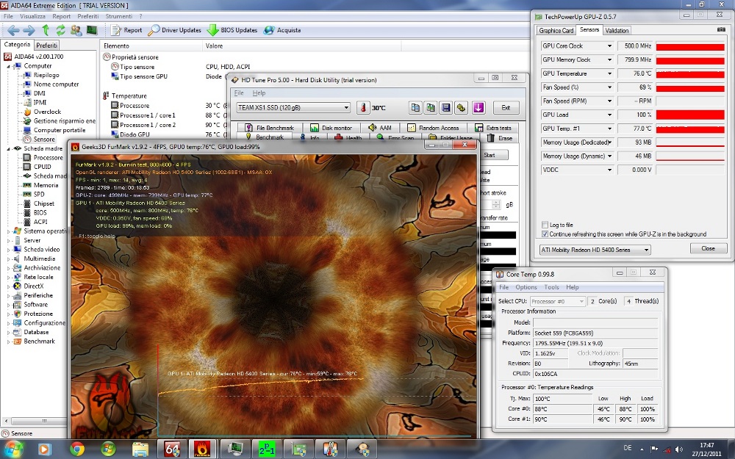Click the GPU-Z camera screenshot icon
735x459 pixels.
tap(721, 29)
